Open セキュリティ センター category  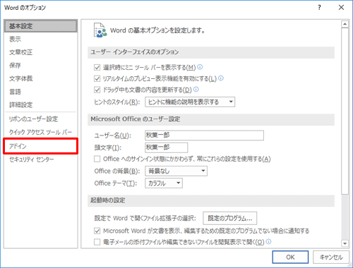coord(41,159)
